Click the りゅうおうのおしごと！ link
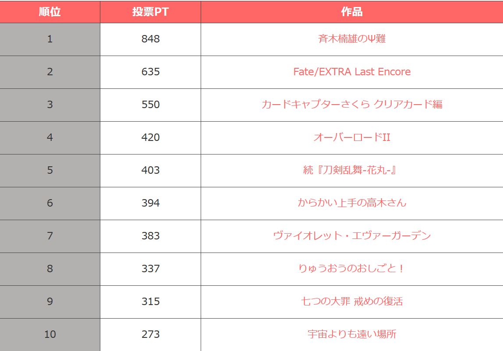Image resolution: width=503 pixels, height=351 pixels. click(352, 269)
